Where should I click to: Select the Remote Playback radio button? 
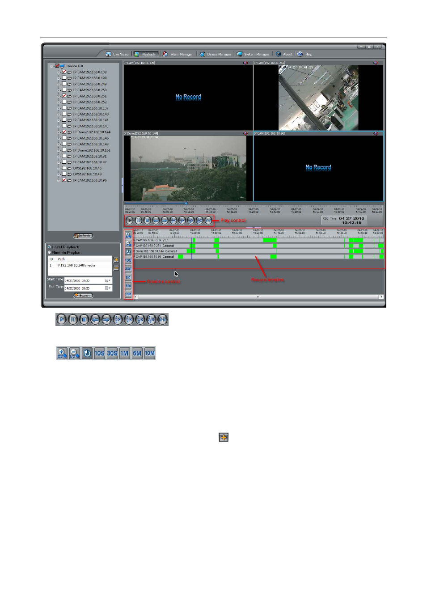tap(49, 252)
